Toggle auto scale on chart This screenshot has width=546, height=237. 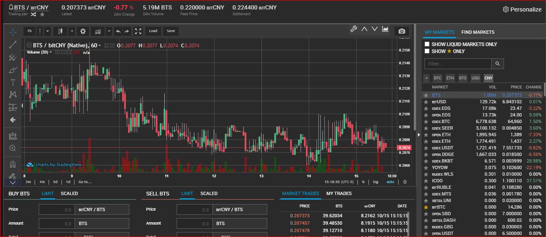[x=390, y=182]
